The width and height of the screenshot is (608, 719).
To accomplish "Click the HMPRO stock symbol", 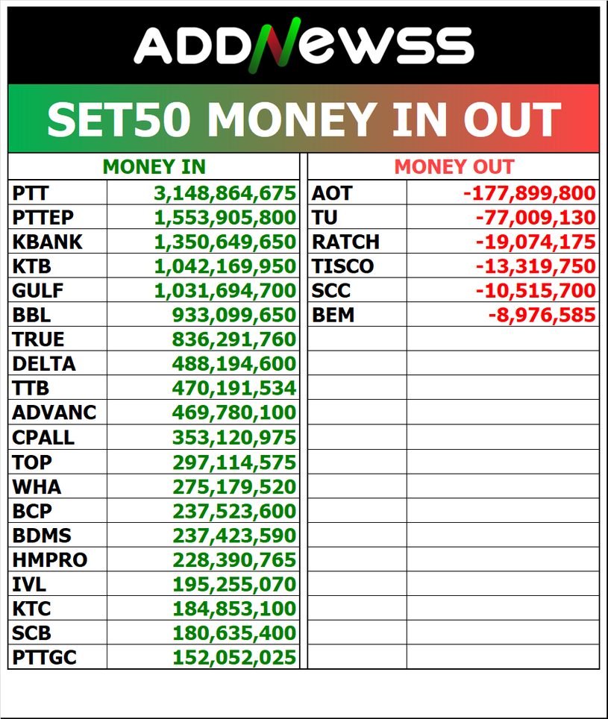I will pos(49,559).
